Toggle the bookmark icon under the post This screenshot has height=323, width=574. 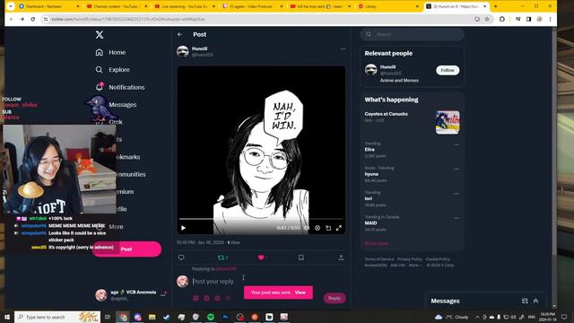point(301,258)
